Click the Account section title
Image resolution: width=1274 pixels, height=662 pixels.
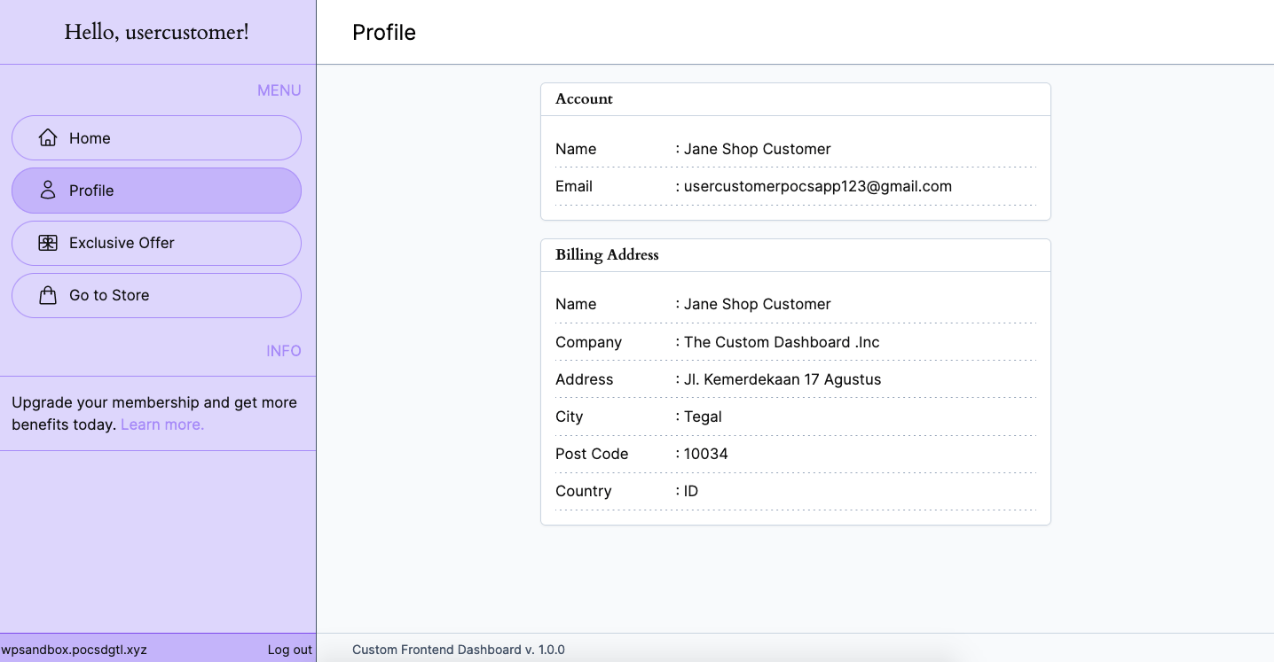click(584, 98)
